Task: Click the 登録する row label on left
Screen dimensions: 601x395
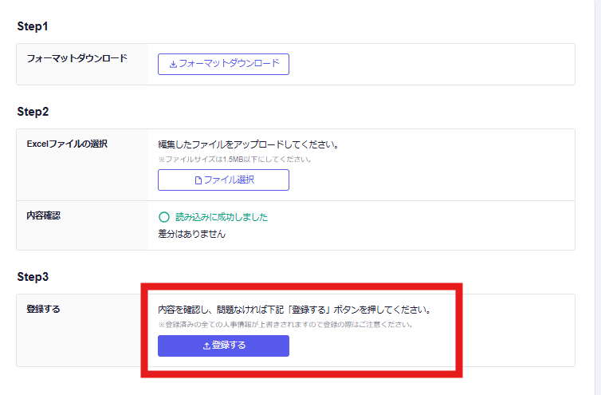Action: pyautogui.click(x=43, y=309)
